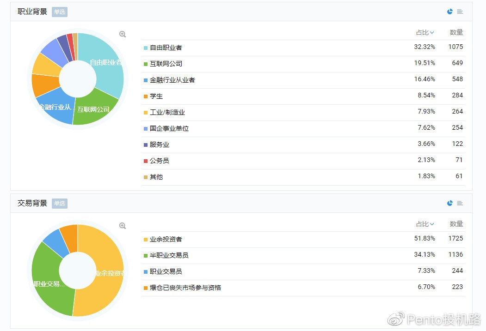Click the 职业背景 section title
486x331 pixels.
[x=32, y=12]
